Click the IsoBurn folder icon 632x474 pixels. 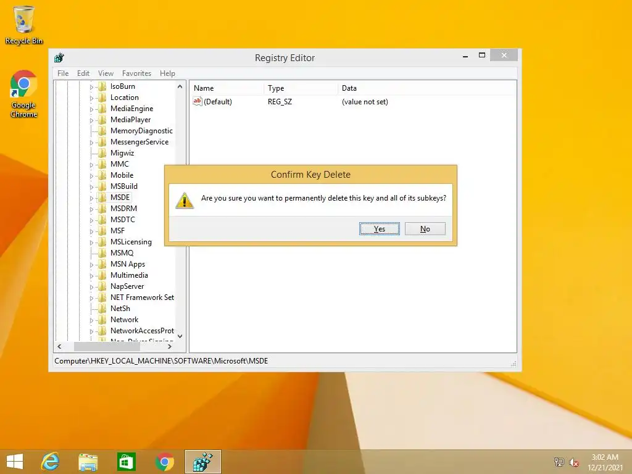(x=102, y=86)
